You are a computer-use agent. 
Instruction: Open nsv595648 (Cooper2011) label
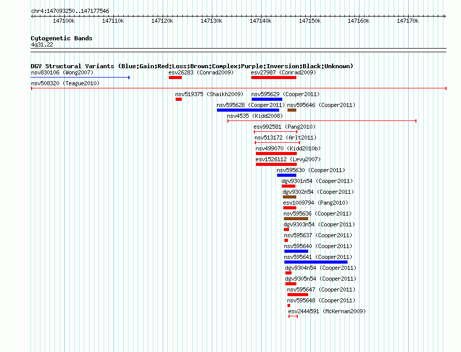(321, 300)
